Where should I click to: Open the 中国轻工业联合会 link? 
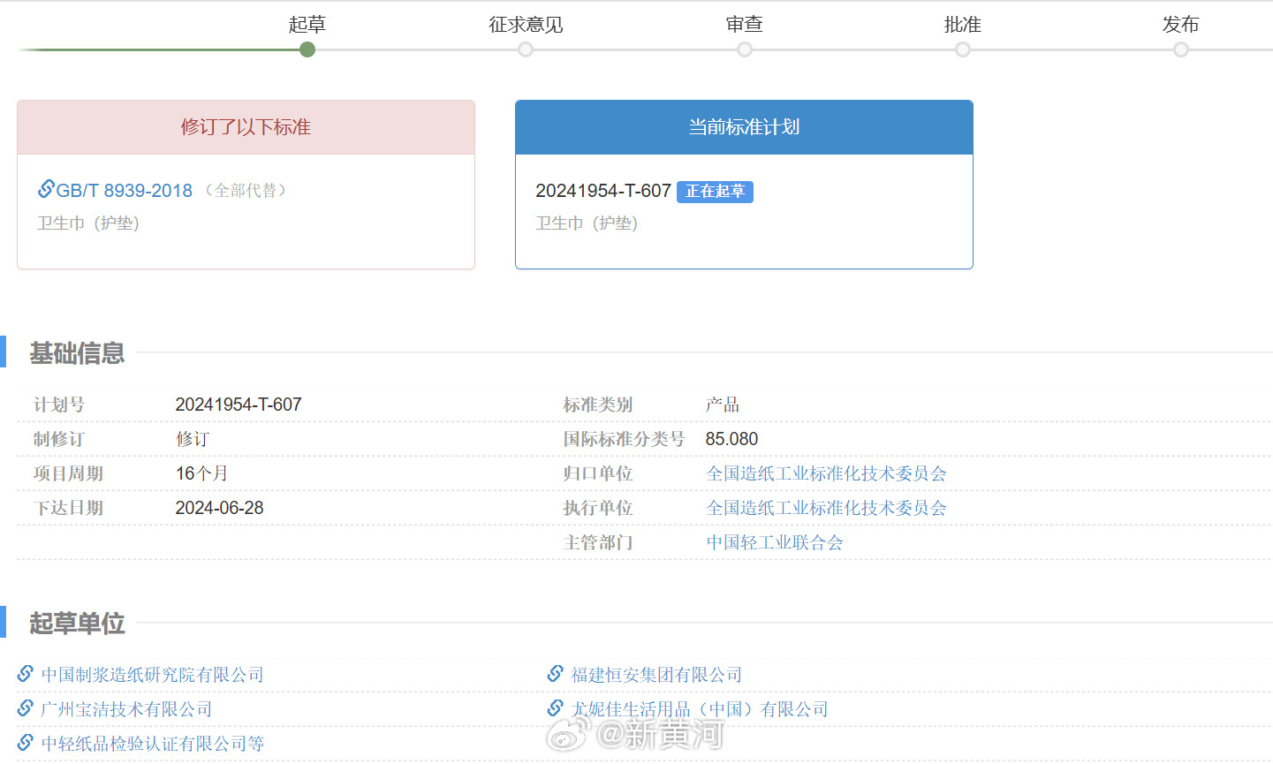pyautogui.click(x=775, y=542)
